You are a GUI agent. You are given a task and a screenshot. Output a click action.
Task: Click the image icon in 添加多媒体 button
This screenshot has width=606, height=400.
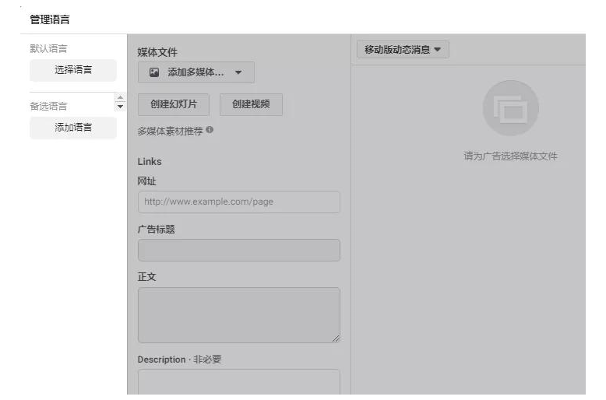click(x=154, y=72)
